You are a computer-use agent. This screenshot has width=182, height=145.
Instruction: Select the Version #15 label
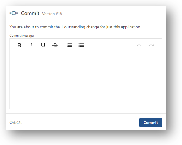52,14
